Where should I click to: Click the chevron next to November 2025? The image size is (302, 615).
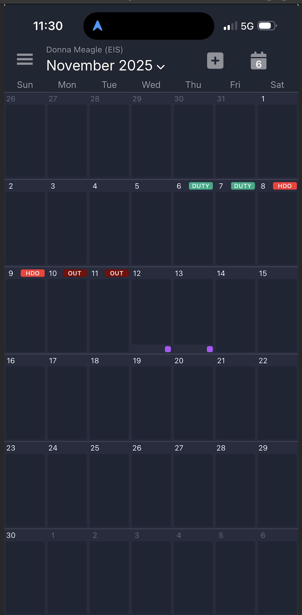click(161, 67)
